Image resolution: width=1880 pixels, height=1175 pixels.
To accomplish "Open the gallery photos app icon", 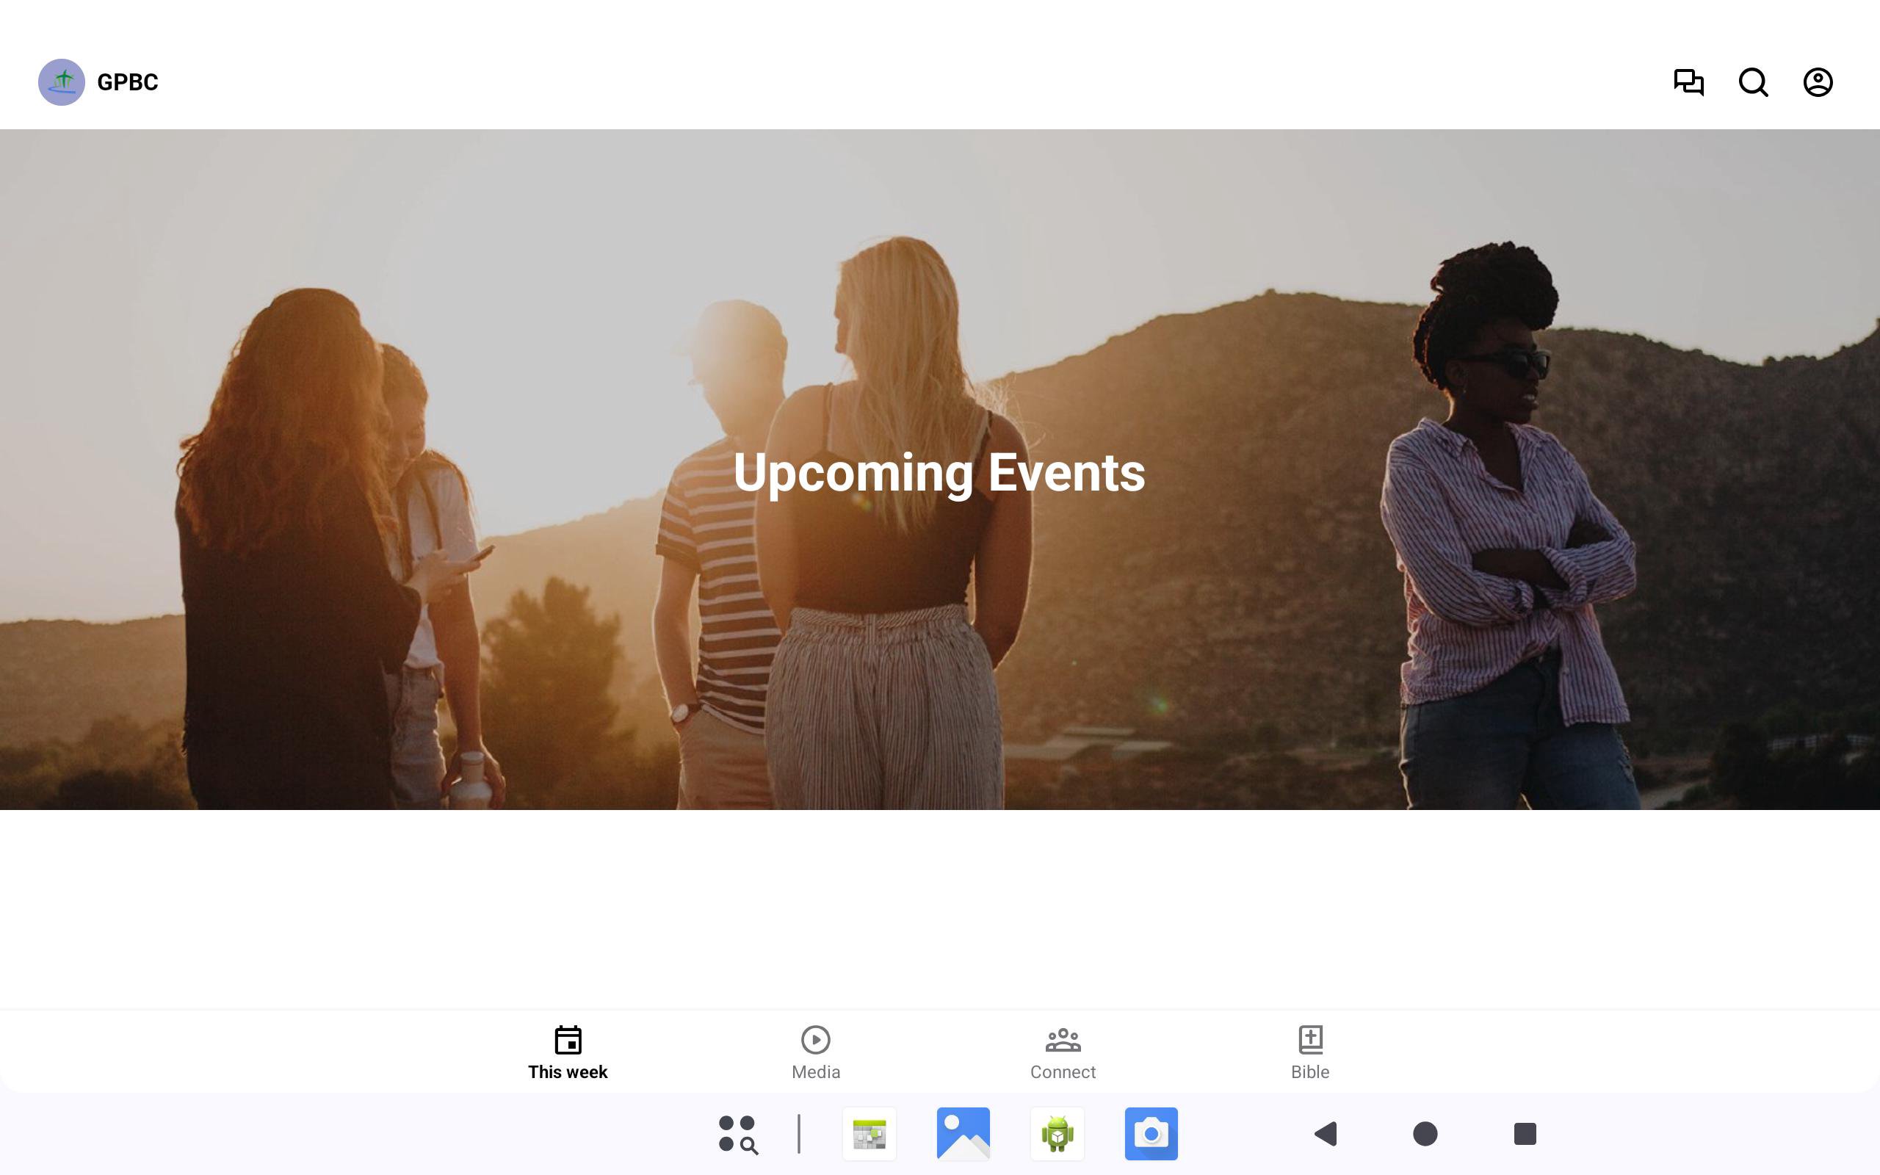I will pyautogui.click(x=963, y=1134).
